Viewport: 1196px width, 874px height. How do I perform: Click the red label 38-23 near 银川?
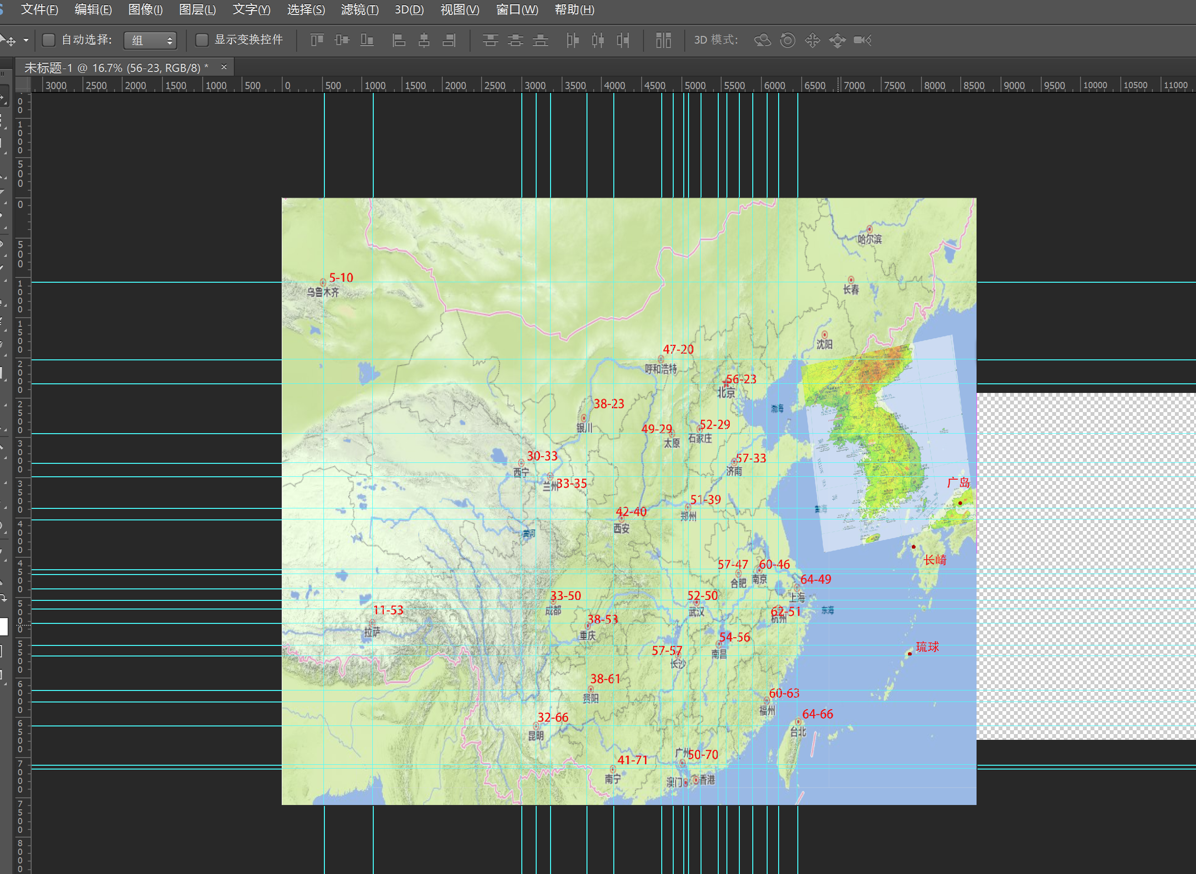pos(609,404)
